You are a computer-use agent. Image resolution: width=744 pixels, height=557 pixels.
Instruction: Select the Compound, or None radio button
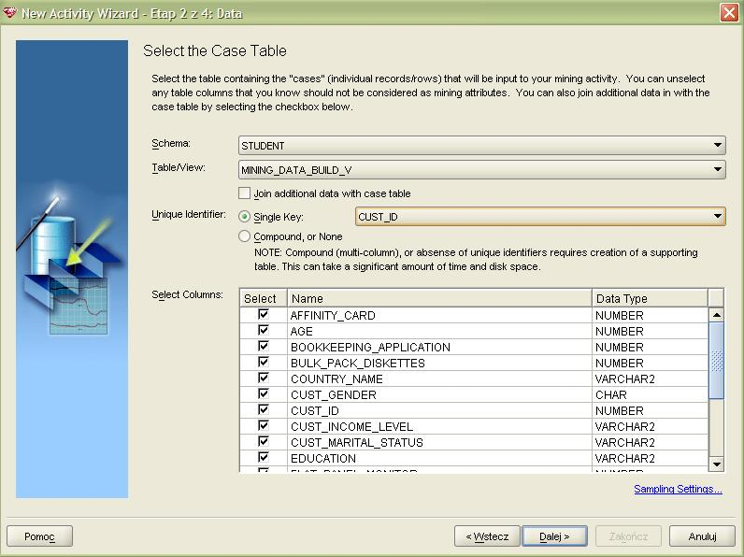tap(244, 236)
